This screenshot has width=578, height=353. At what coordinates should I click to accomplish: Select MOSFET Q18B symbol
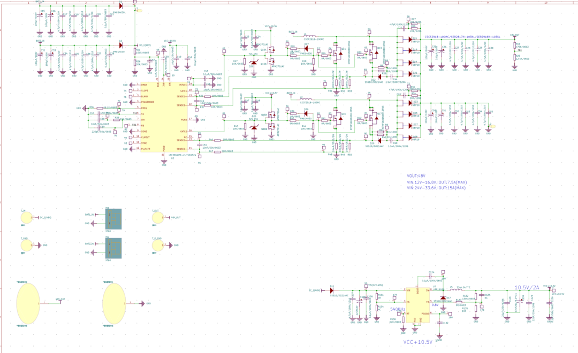pos(271,126)
